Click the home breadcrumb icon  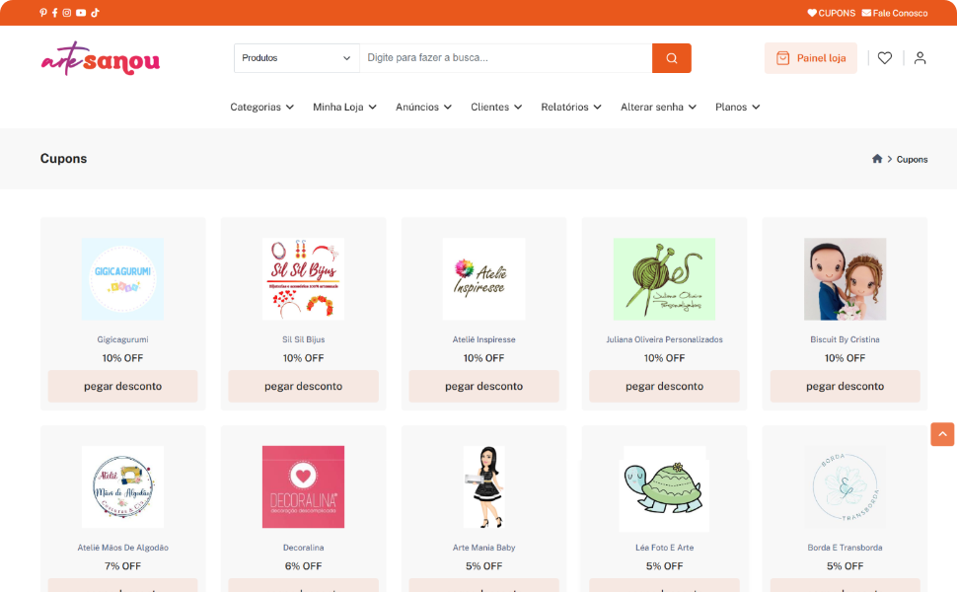tap(877, 159)
